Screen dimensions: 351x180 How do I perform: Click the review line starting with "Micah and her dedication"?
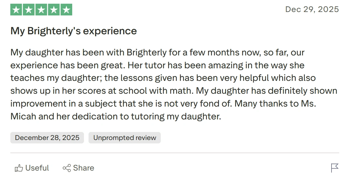click(116, 117)
